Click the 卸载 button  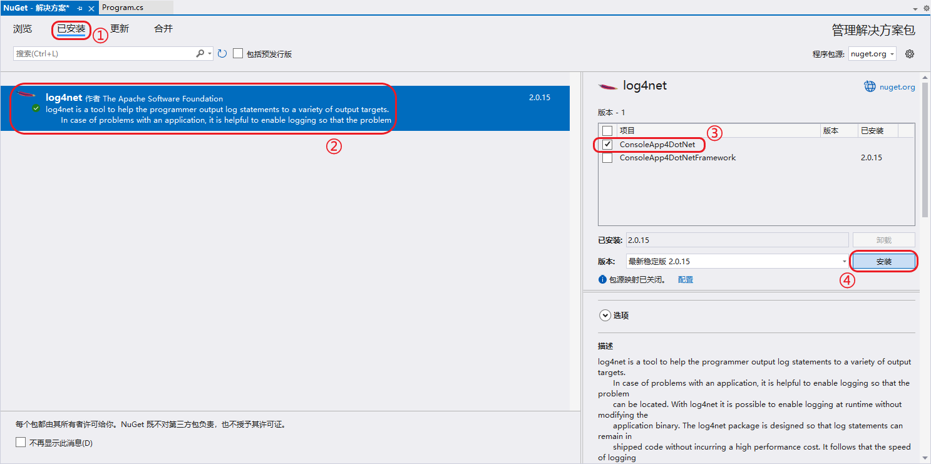coord(884,240)
